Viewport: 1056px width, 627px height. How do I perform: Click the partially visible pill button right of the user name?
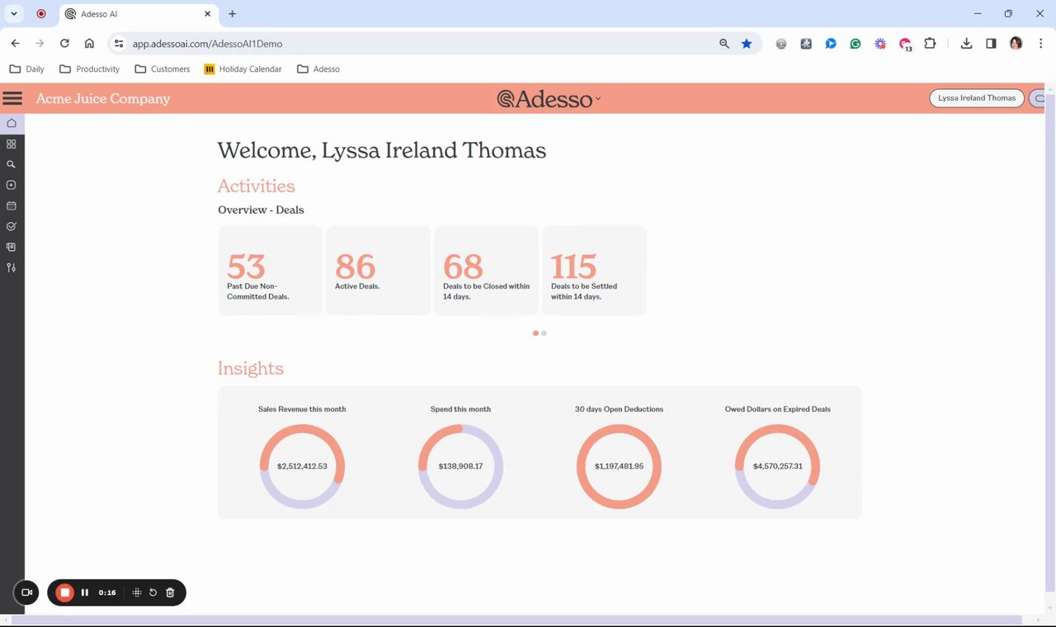point(1038,98)
